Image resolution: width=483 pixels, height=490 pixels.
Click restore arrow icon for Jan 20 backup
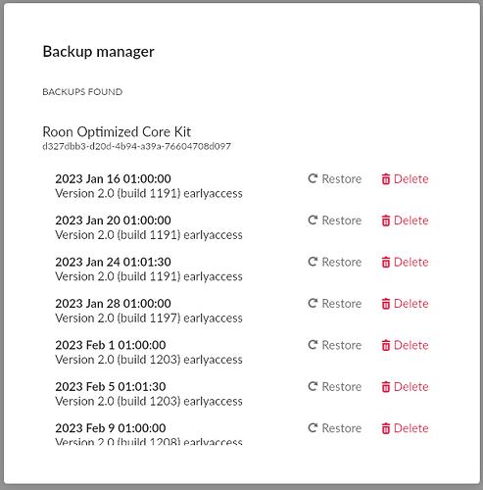pyautogui.click(x=313, y=220)
